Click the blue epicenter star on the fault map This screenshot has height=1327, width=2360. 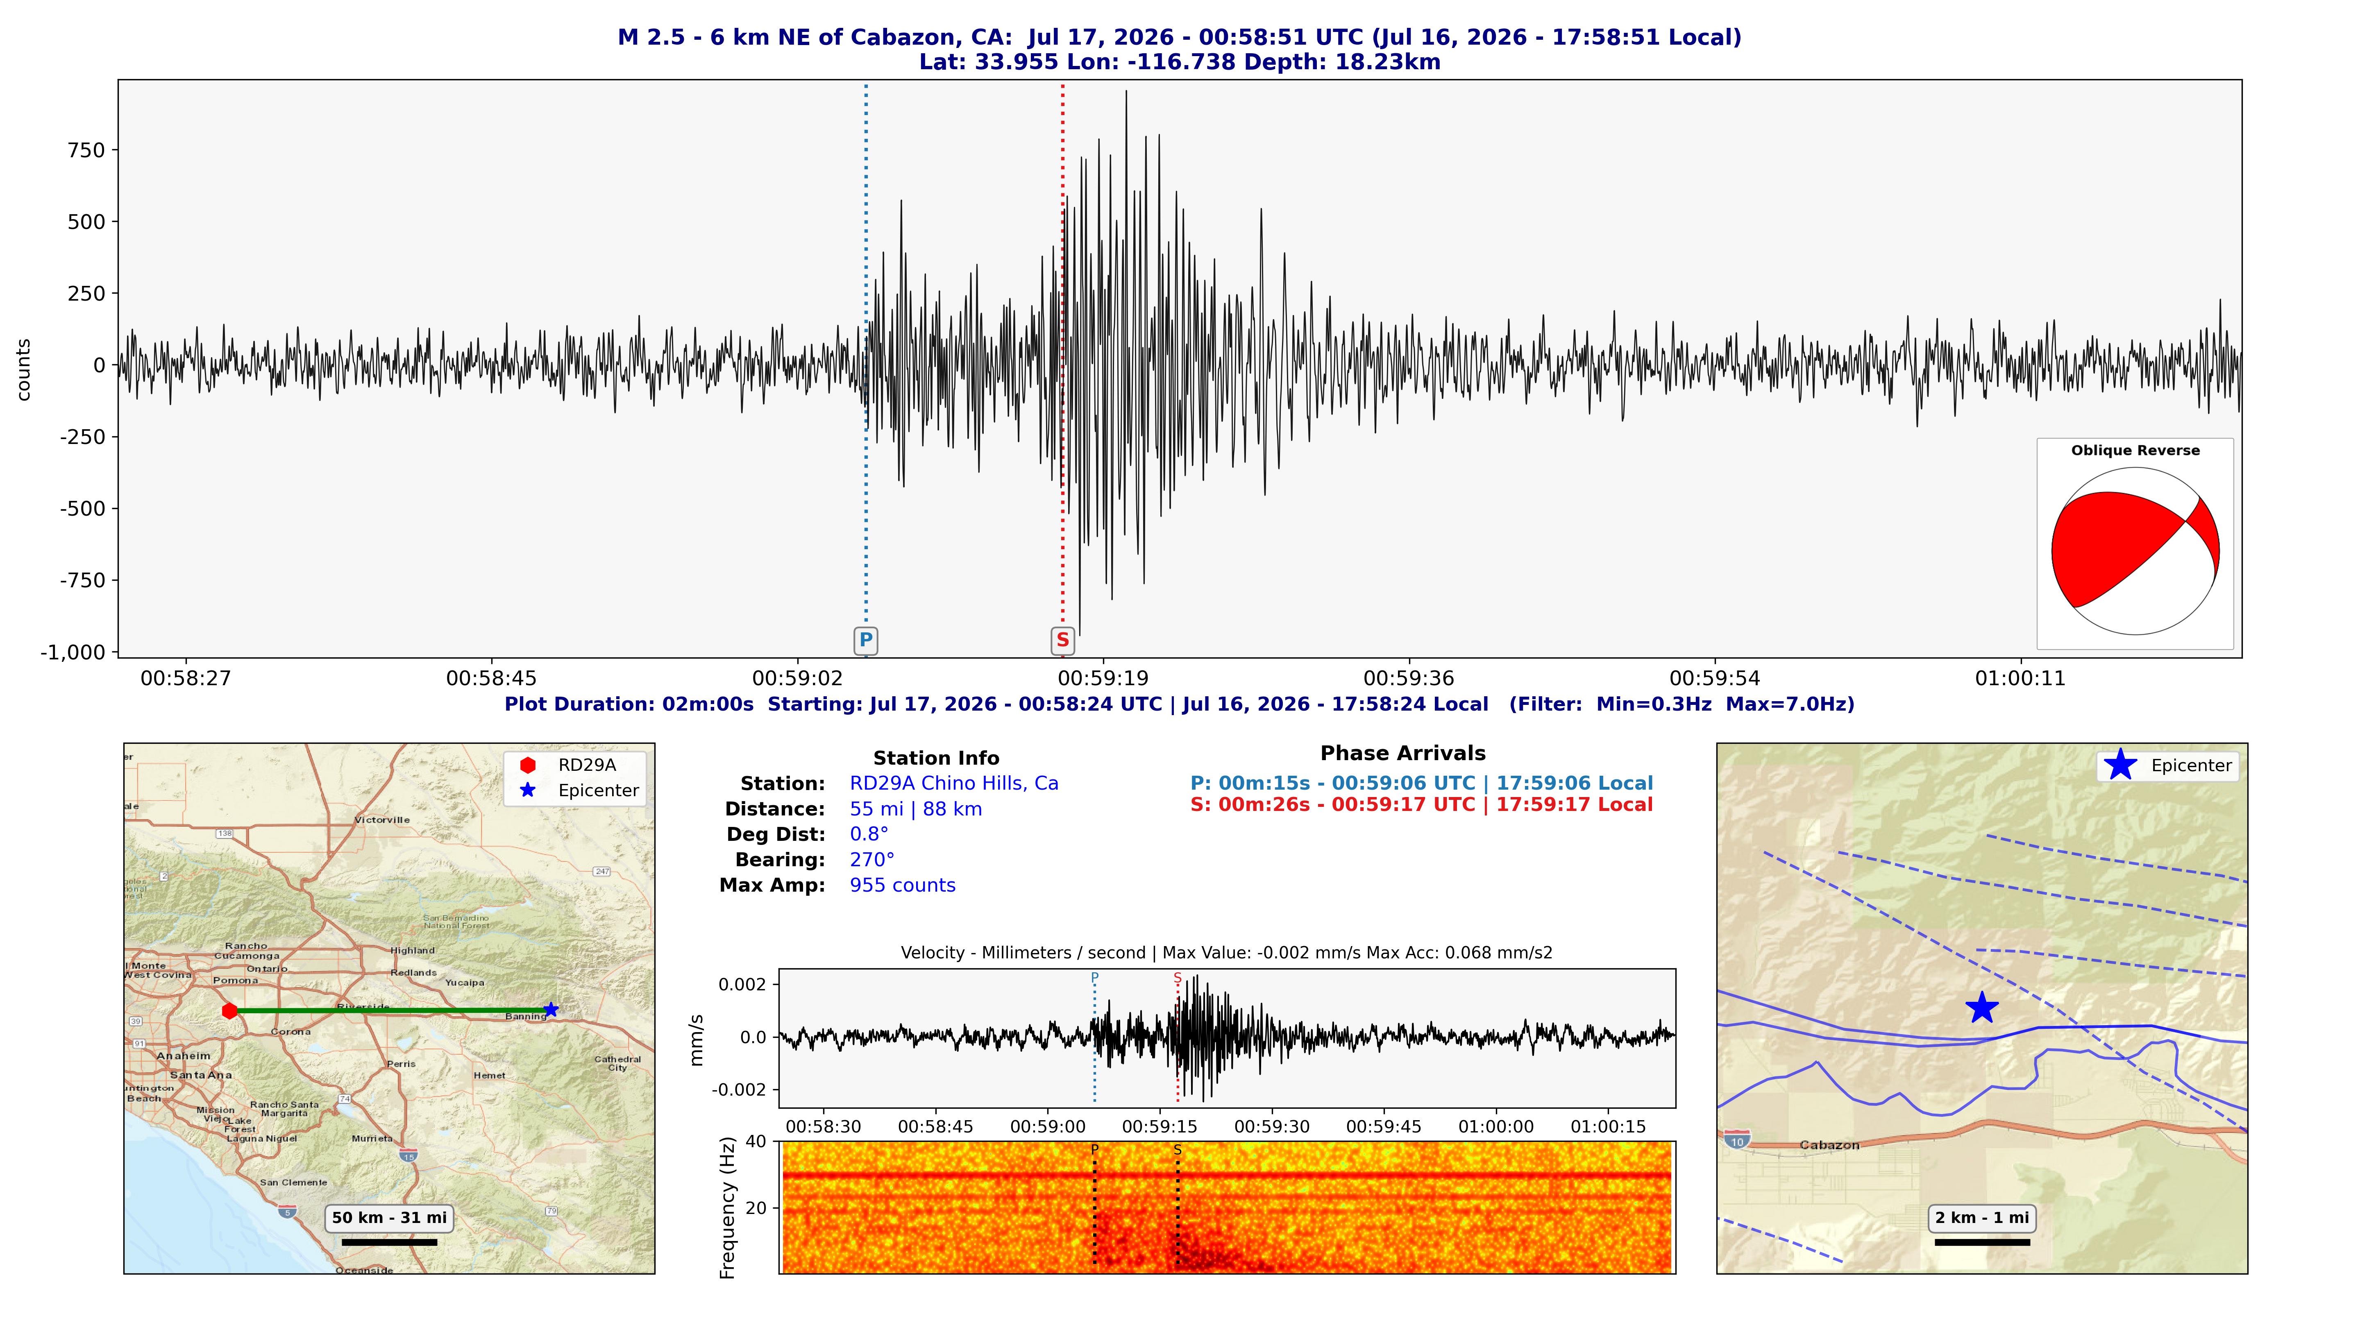coord(1982,1008)
